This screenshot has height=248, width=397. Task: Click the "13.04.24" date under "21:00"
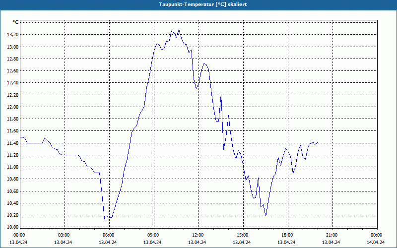pyautogui.click(x=331, y=242)
